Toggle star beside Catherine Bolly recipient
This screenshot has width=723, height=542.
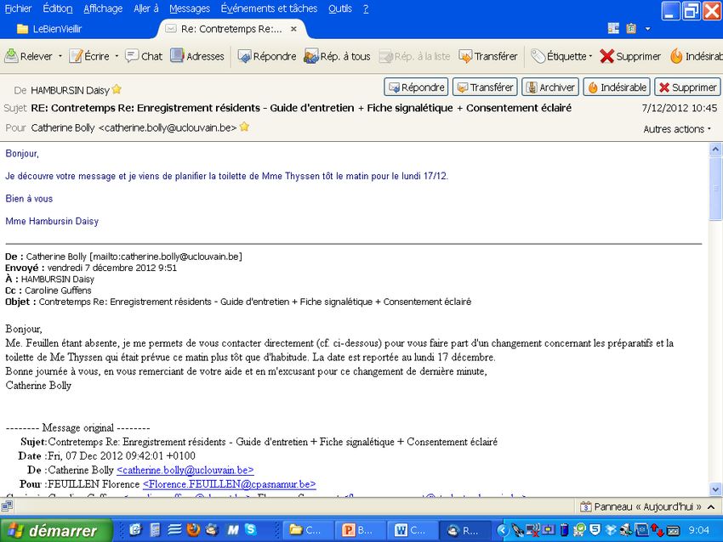(x=244, y=127)
